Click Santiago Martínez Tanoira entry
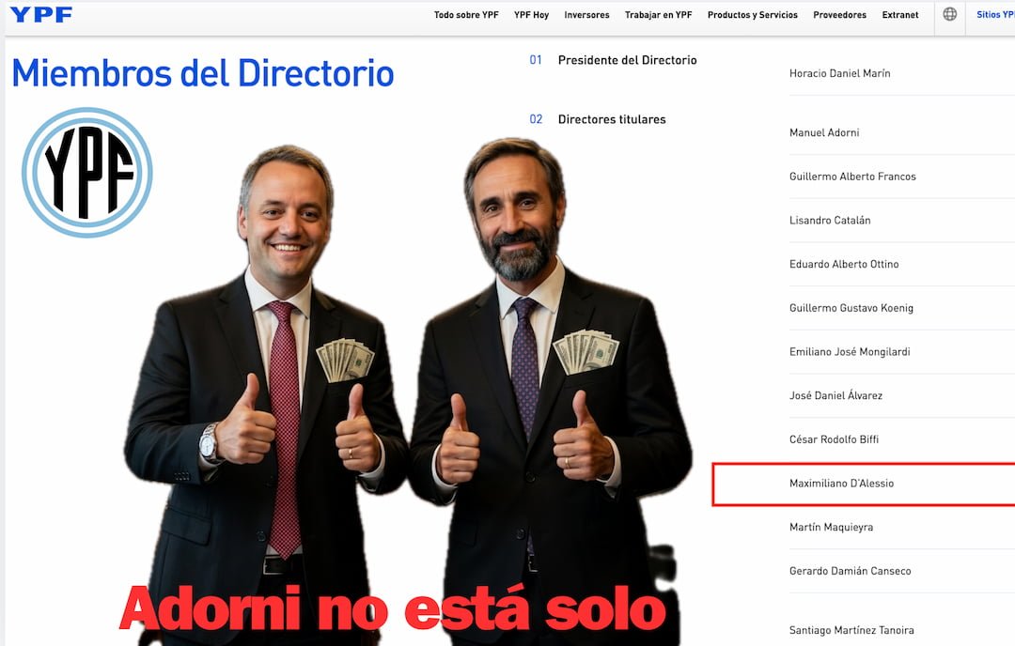Screen dimensions: 1015x646 851,630
